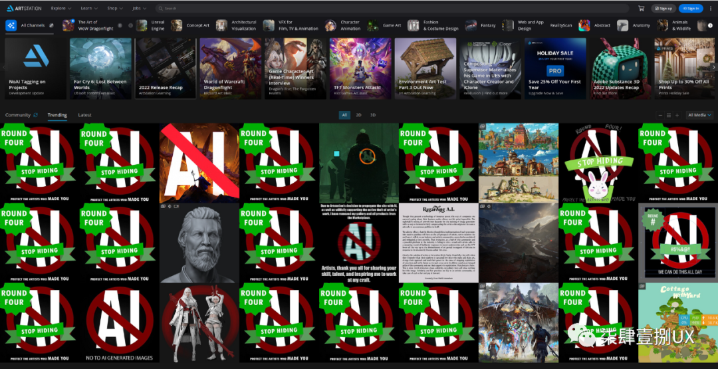Open the bearded man sculpt thumbnail

tap(199, 243)
